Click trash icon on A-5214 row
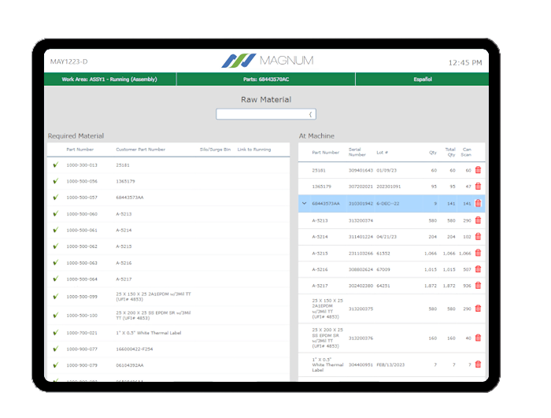The width and height of the screenshot is (551, 418). click(478, 237)
